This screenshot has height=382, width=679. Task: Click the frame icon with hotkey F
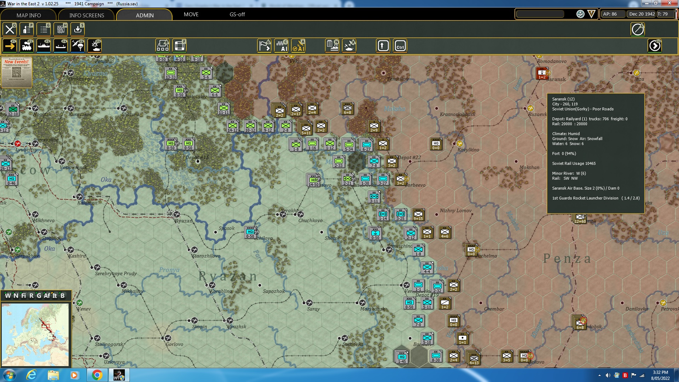pos(179,46)
